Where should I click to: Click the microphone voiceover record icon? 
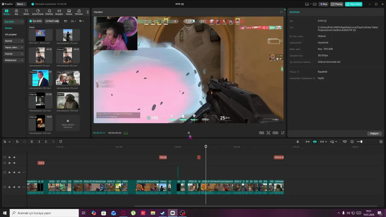click(x=298, y=142)
